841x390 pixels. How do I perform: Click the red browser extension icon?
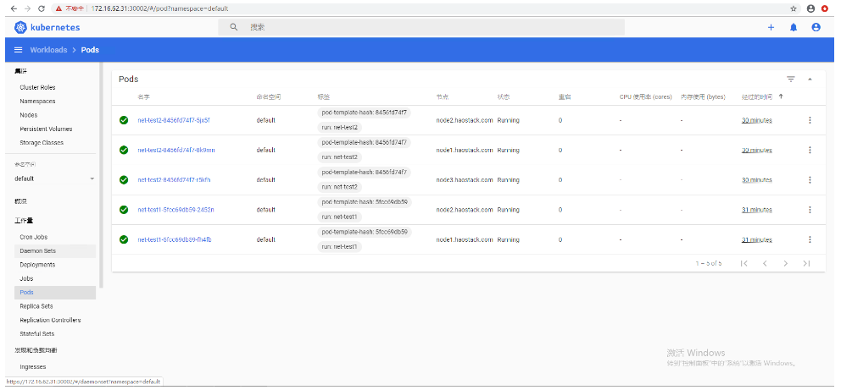tap(825, 8)
